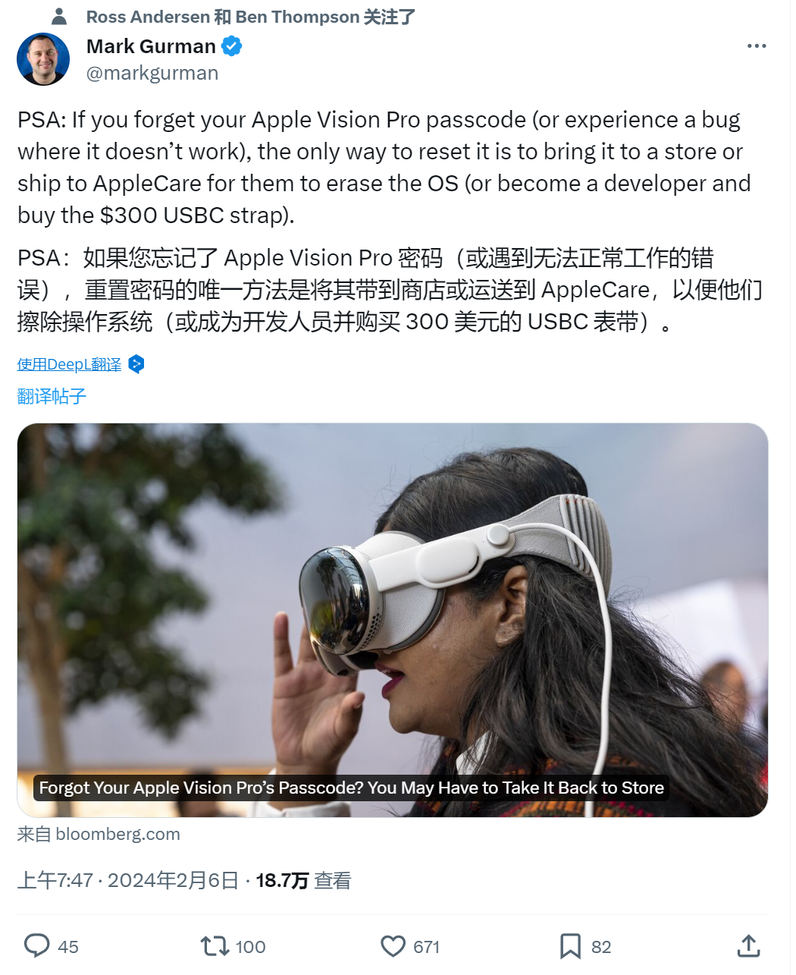Open the share upload icon
The width and height of the screenshot is (796, 975).
click(x=748, y=945)
